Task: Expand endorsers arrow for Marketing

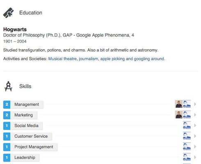Action: [195, 115]
